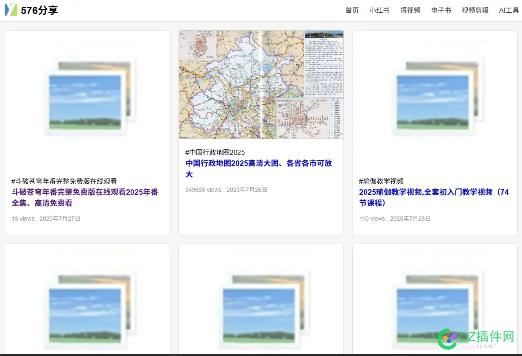Open the 短视频 navigation item
The width and height of the screenshot is (522, 356).
(410, 10)
